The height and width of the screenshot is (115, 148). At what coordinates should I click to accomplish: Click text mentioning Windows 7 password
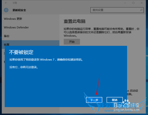tap(46, 60)
